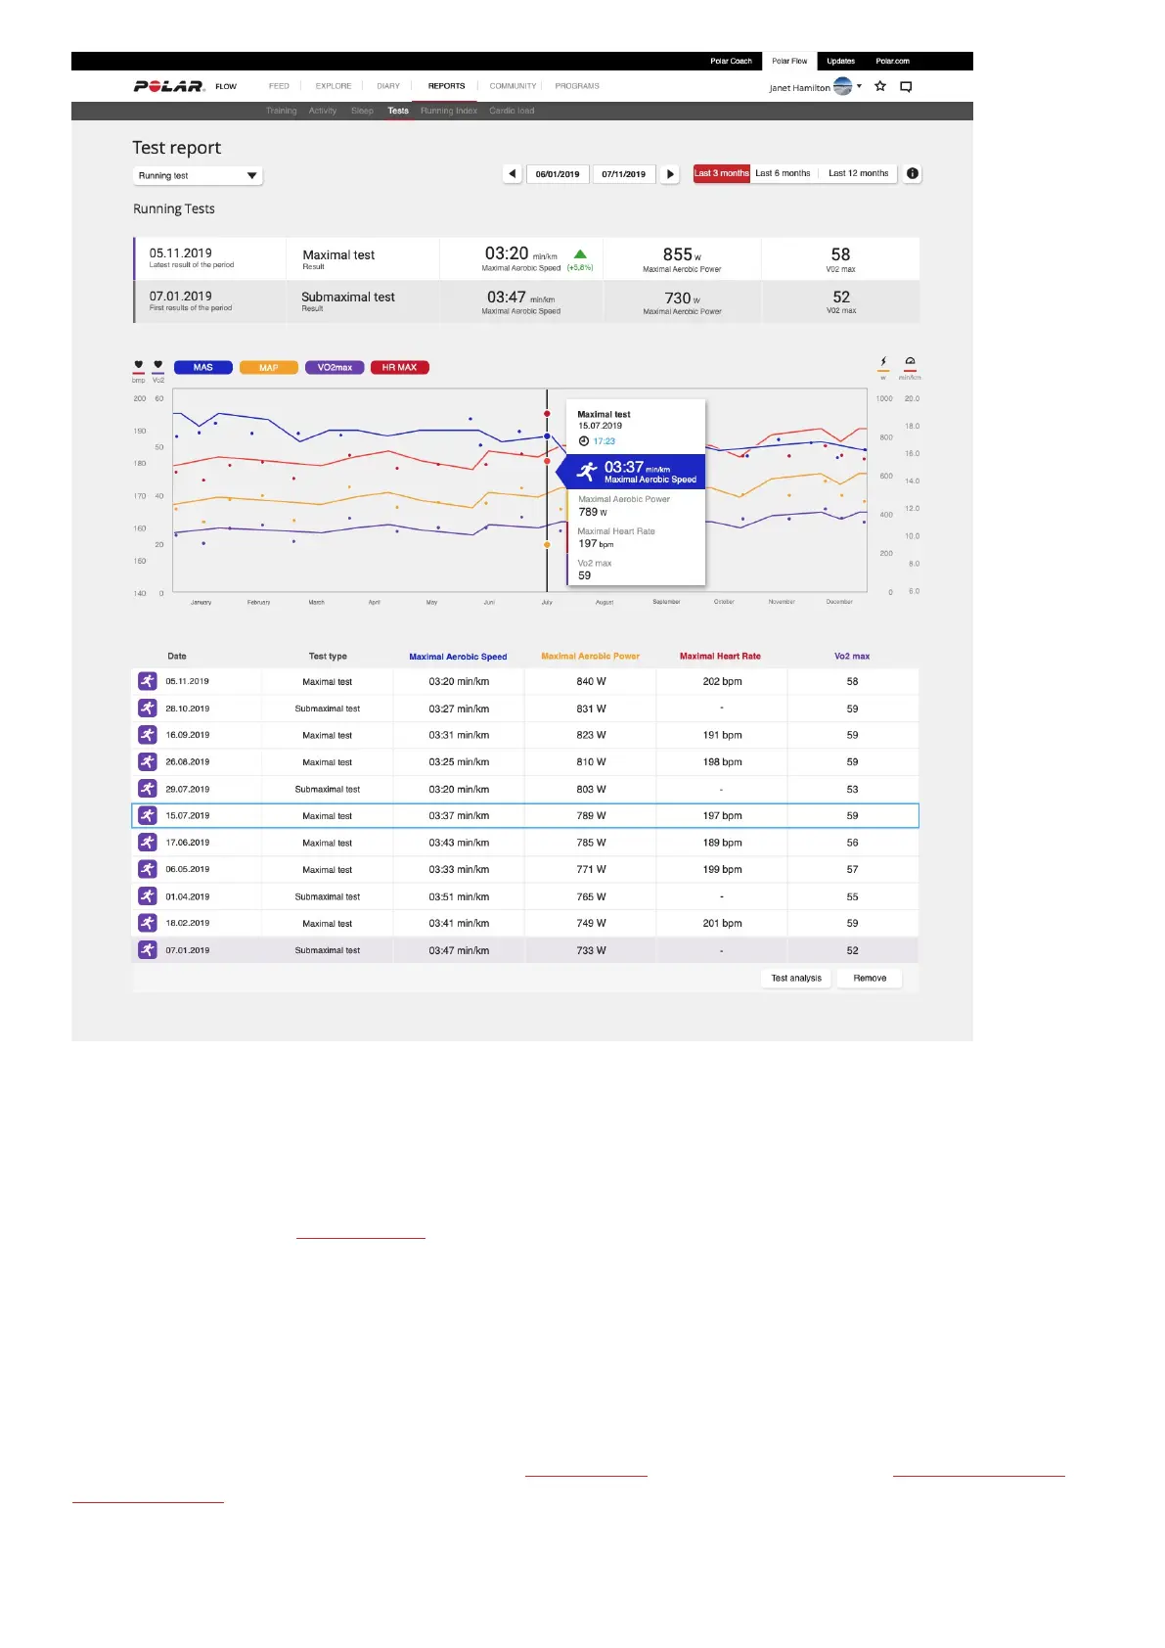1165x1648 pixels.
Task: Toggle the MAP chart series pill
Action: coord(269,368)
